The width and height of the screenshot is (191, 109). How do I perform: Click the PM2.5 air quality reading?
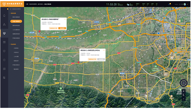[138, 4]
